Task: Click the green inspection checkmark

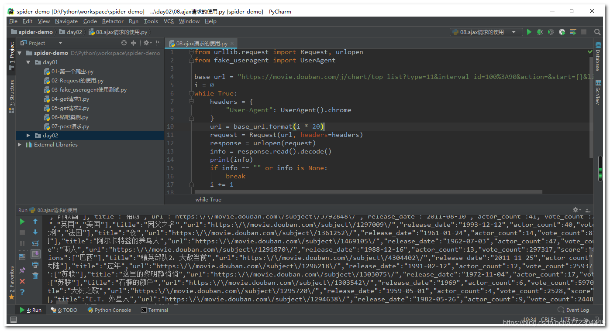Action: pos(590,51)
